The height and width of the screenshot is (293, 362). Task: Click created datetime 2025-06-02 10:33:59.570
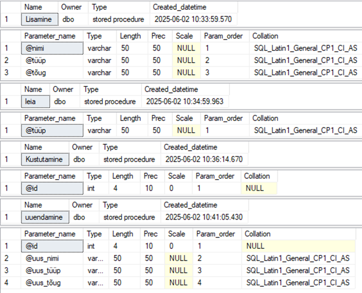coord(193,20)
